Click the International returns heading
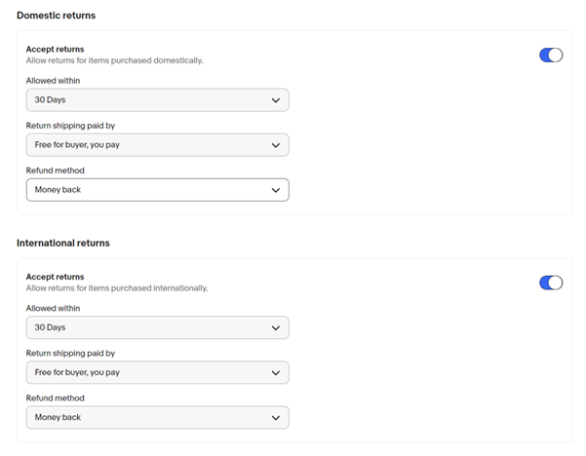 click(63, 244)
